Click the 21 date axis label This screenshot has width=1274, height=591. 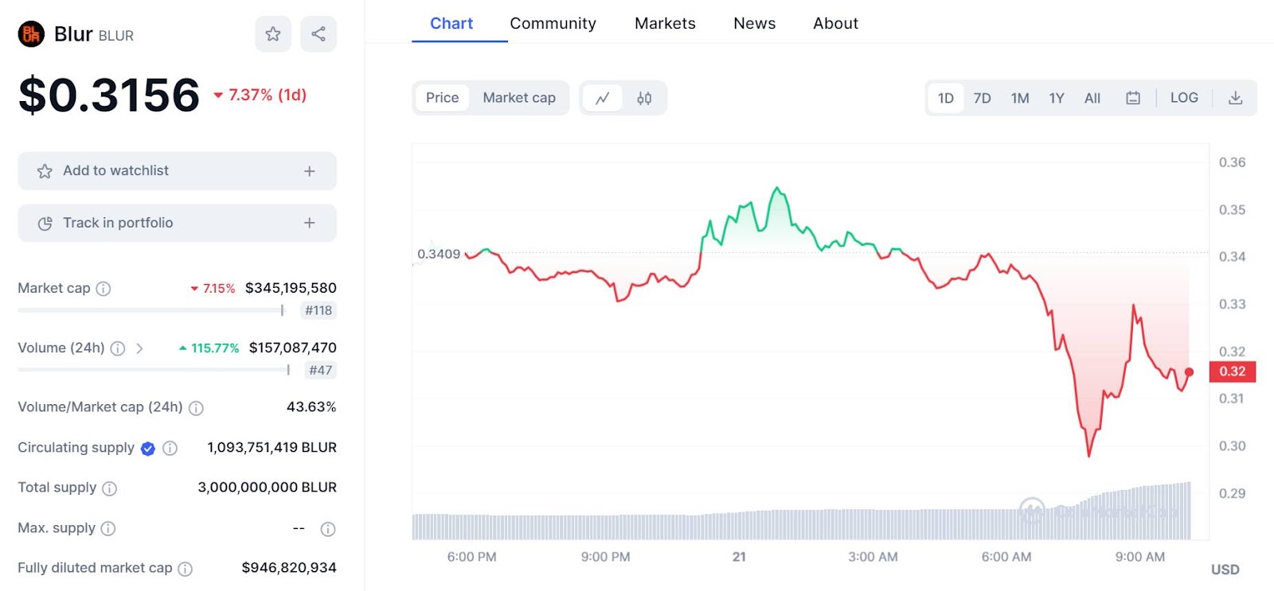(739, 557)
